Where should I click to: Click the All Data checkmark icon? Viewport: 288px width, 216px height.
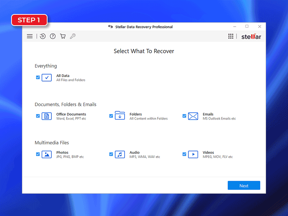click(x=47, y=77)
